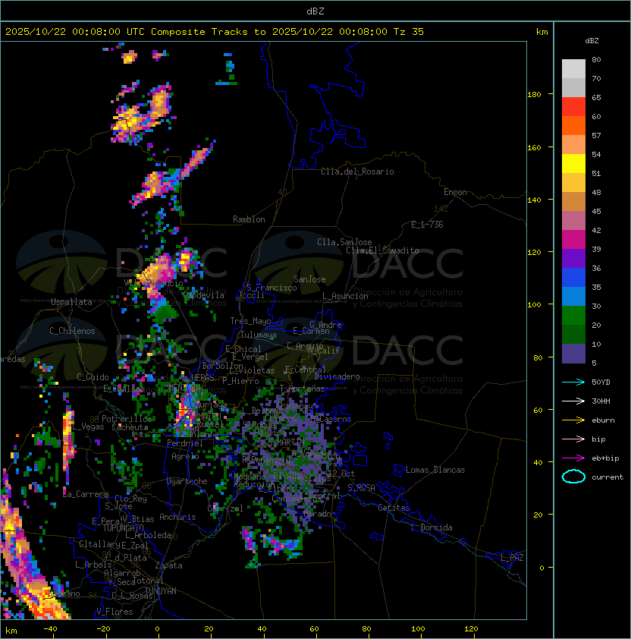Click the L_Dormida location label
Screen dimensions: 631x639
click(432, 527)
